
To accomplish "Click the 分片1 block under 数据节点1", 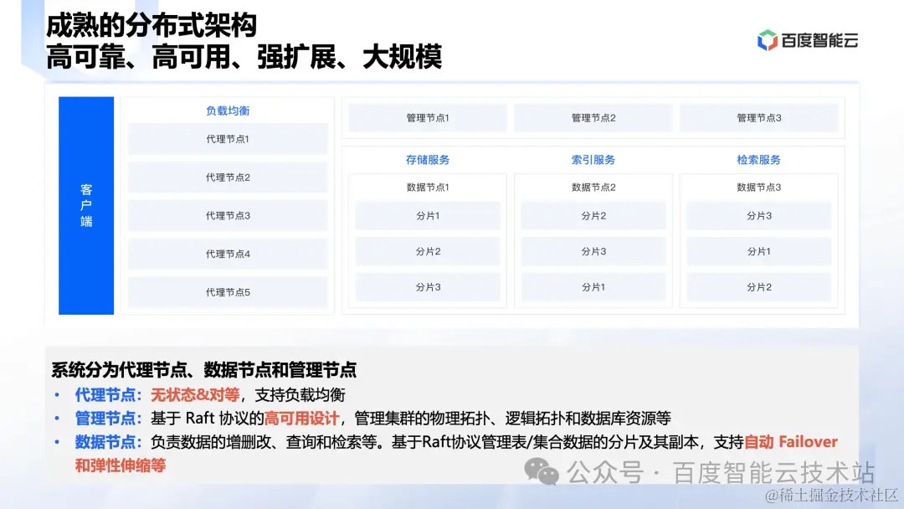I will tap(428, 215).
